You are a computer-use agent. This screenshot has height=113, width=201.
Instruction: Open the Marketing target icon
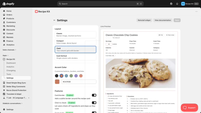4,26
